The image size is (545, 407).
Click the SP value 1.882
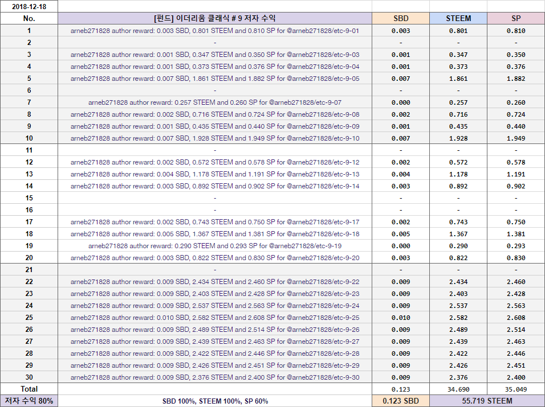click(516, 79)
